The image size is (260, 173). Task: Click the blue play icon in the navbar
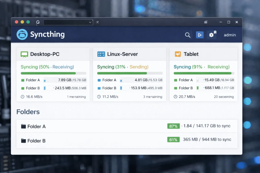pyautogui.click(x=200, y=35)
